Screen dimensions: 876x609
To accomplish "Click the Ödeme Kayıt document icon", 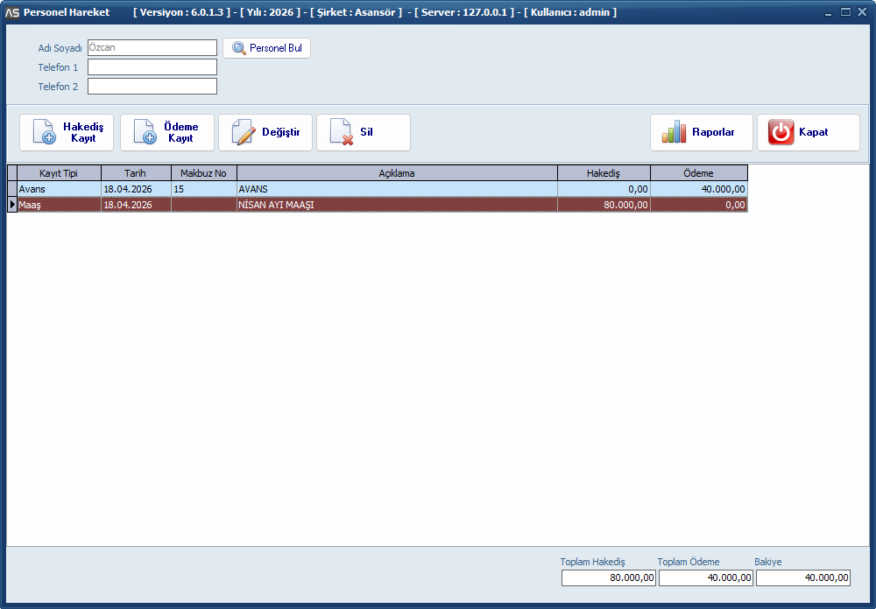I will (145, 132).
